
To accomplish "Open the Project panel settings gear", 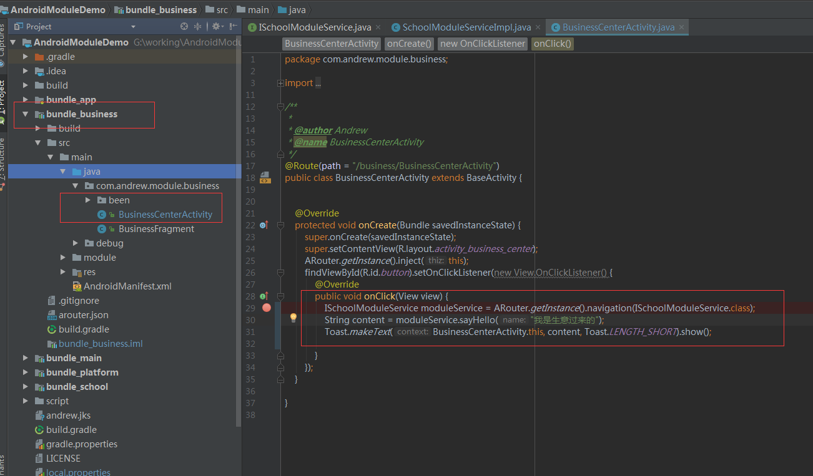I will [216, 27].
